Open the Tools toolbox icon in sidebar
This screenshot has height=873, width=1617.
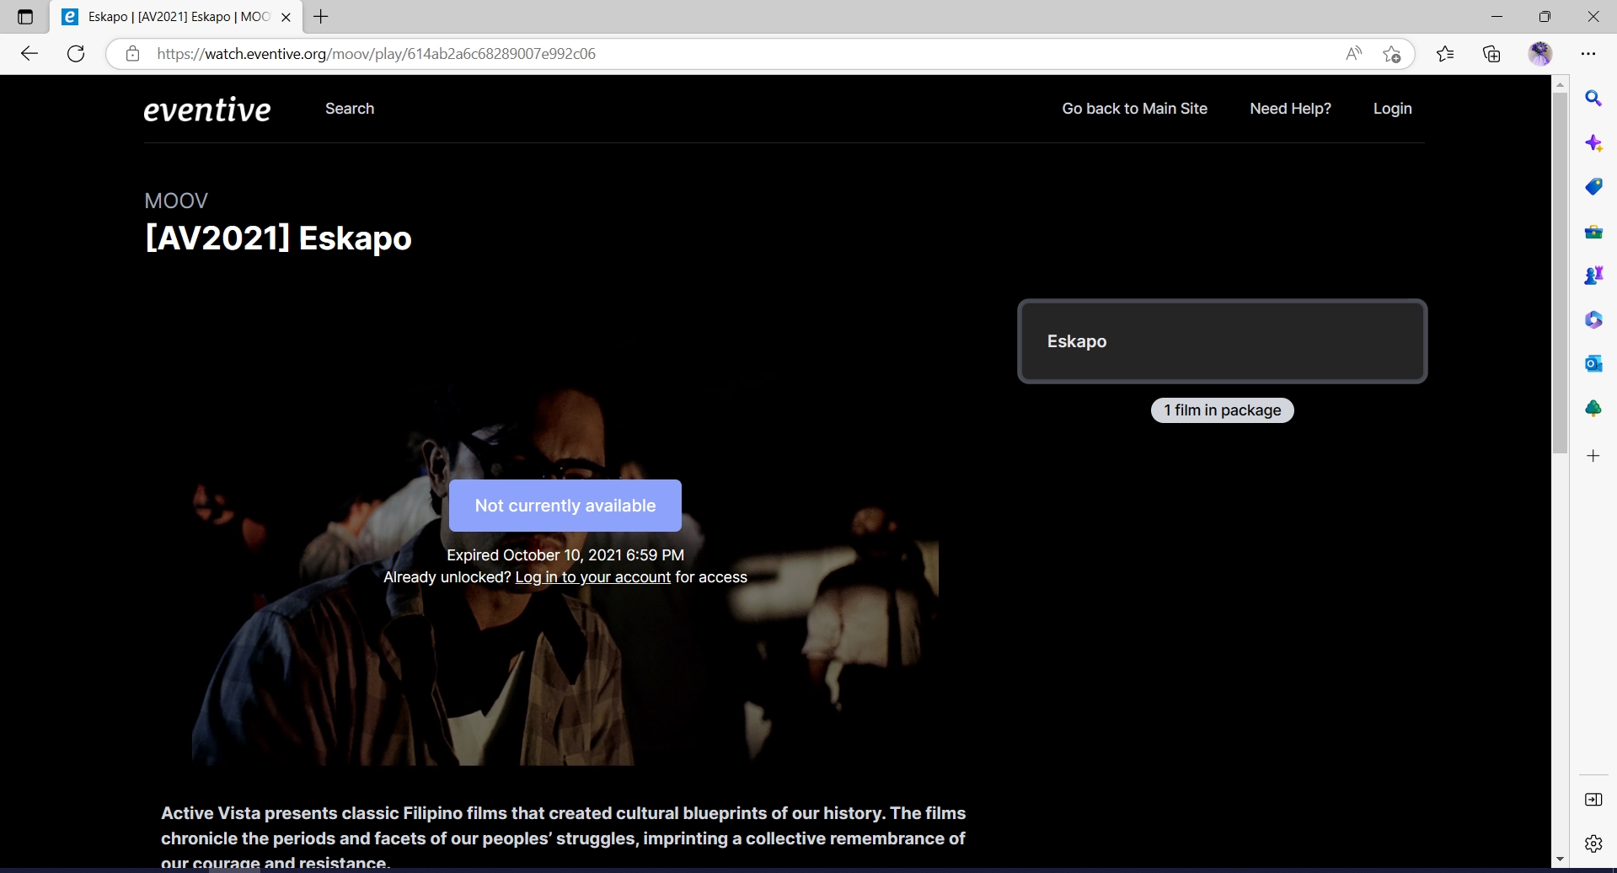coord(1594,231)
